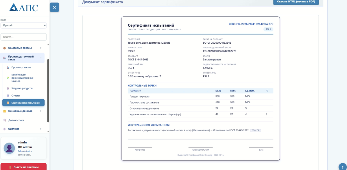Click the Основные данные folder icon
Screen dimensions: 347x170
(x=4, y=111)
